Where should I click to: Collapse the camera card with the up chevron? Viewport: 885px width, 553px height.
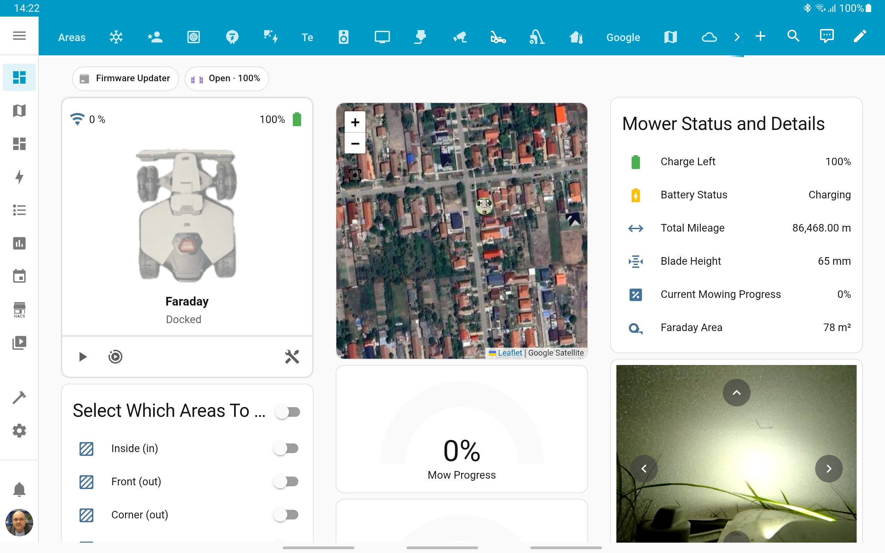click(x=736, y=392)
